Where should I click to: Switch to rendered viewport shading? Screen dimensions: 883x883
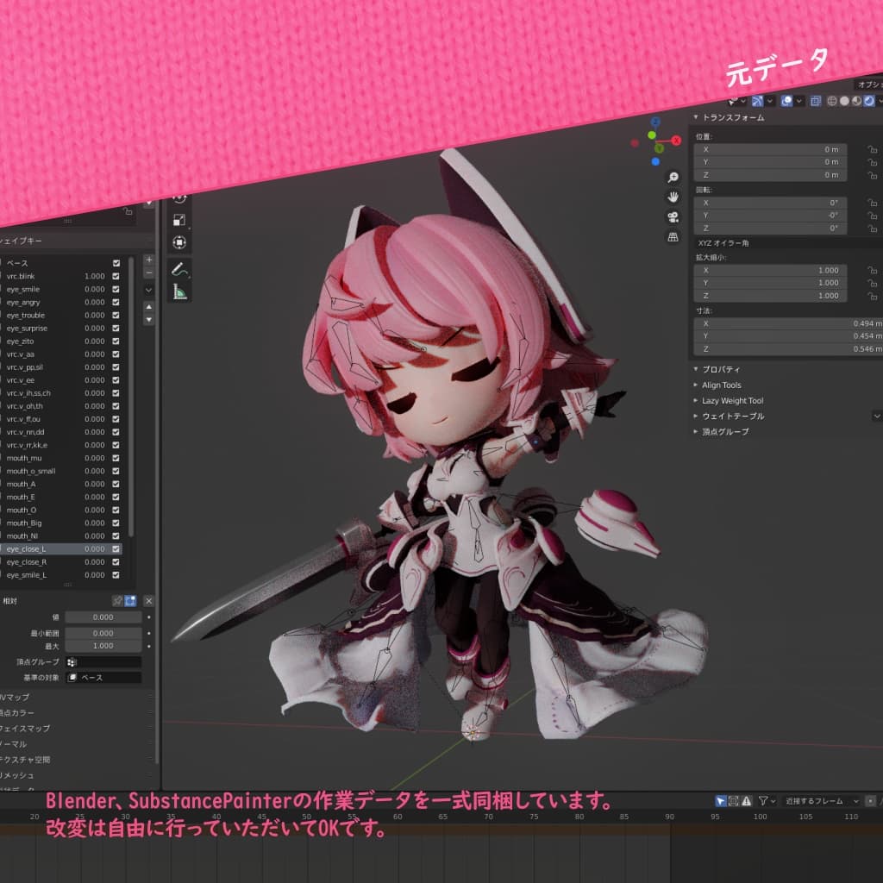(x=869, y=101)
